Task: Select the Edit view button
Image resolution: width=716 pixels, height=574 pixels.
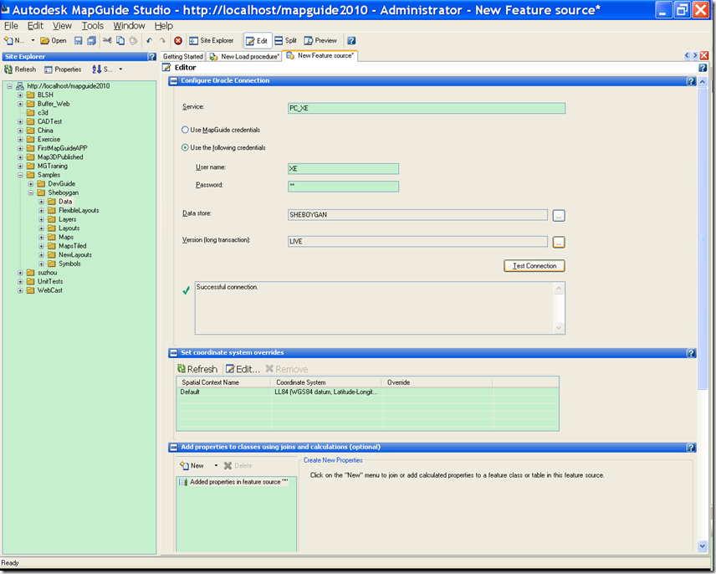Action: pos(257,41)
